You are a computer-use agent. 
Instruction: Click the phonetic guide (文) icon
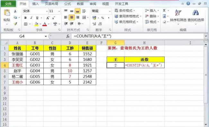(55, 24)
